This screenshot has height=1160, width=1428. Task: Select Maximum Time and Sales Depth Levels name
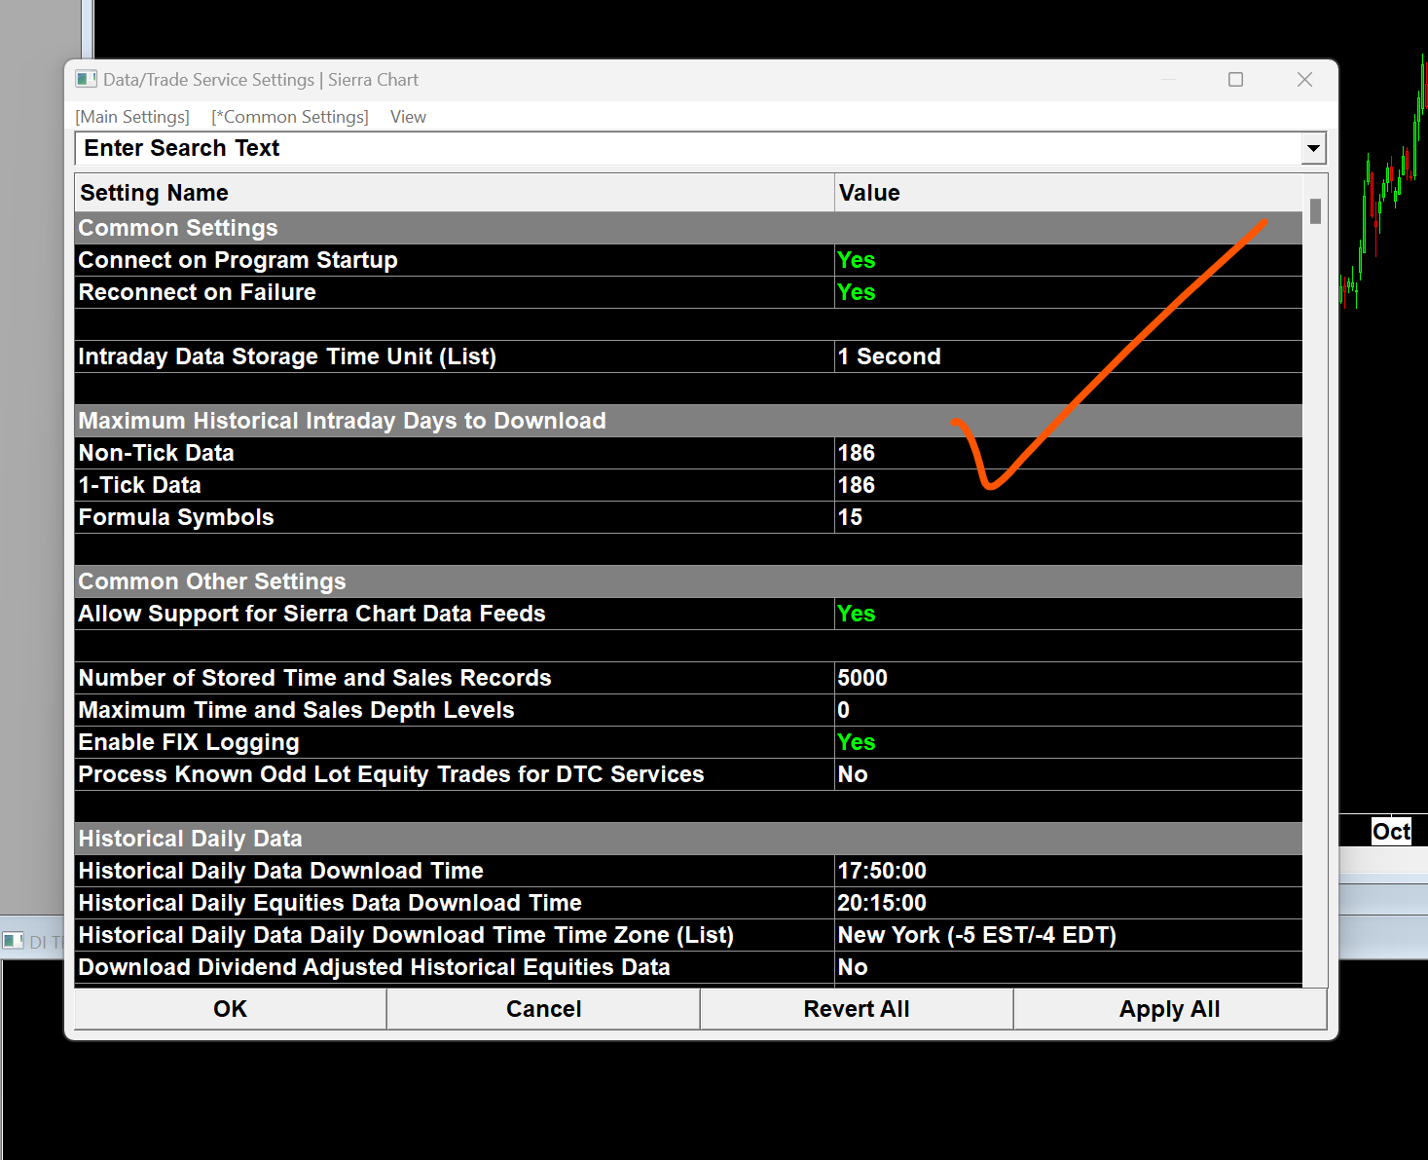[x=455, y=710]
